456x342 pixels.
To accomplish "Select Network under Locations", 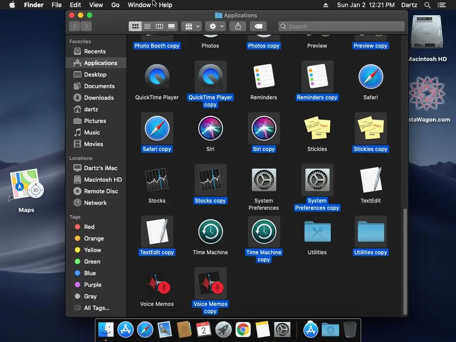I will coord(96,203).
